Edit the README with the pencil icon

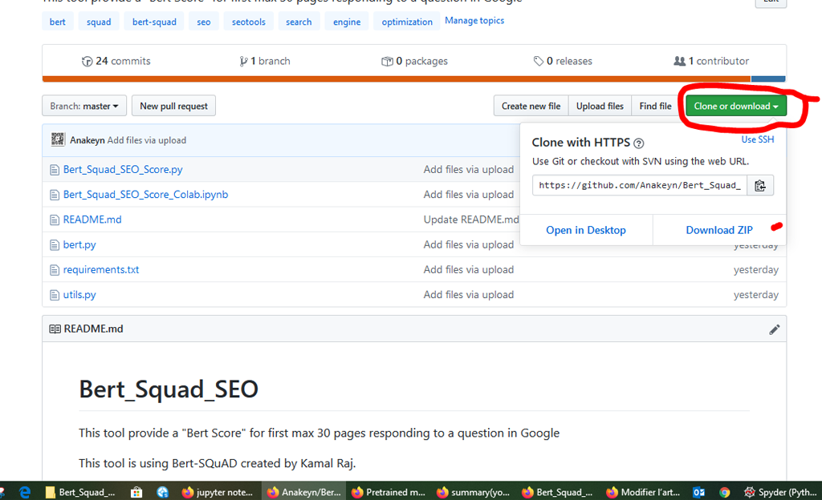point(775,329)
